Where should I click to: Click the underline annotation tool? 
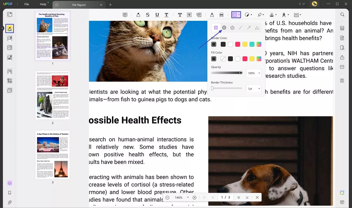157,15
